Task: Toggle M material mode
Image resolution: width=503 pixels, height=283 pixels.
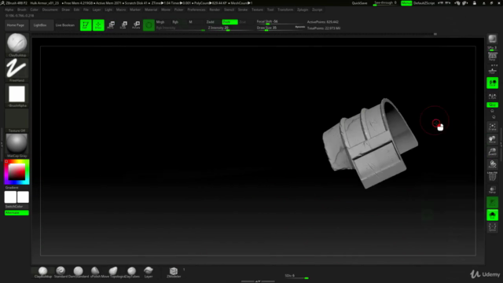Action: (x=190, y=22)
